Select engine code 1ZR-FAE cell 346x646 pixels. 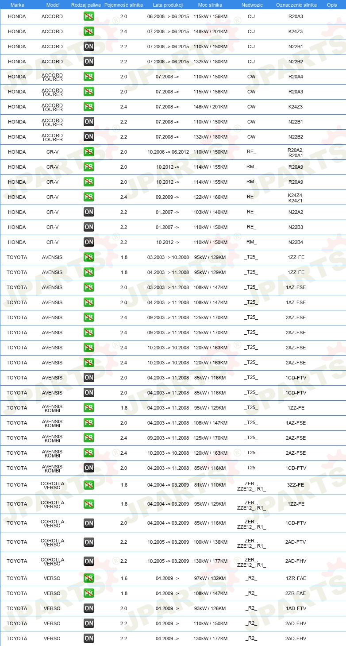[296, 578]
